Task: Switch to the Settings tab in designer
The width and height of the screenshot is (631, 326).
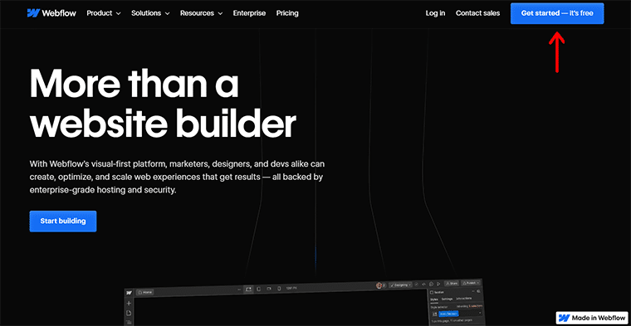Action: [447, 299]
